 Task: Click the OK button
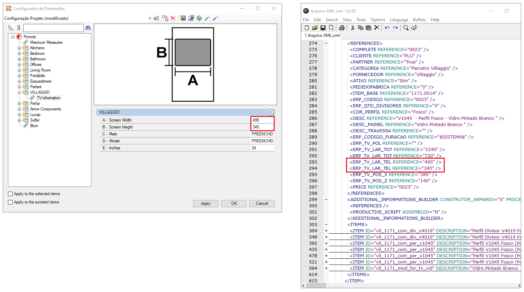pos(234,203)
